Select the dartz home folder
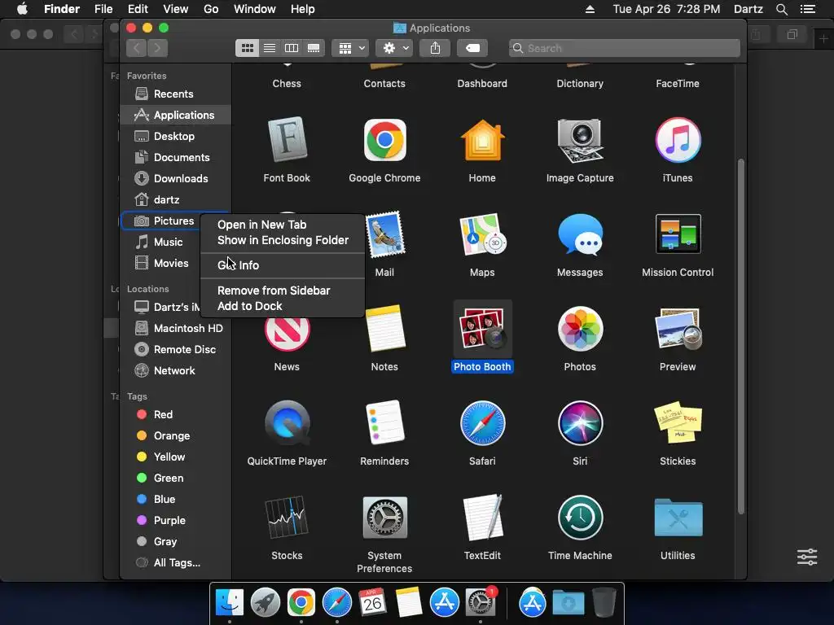834x625 pixels. tap(176, 200)
